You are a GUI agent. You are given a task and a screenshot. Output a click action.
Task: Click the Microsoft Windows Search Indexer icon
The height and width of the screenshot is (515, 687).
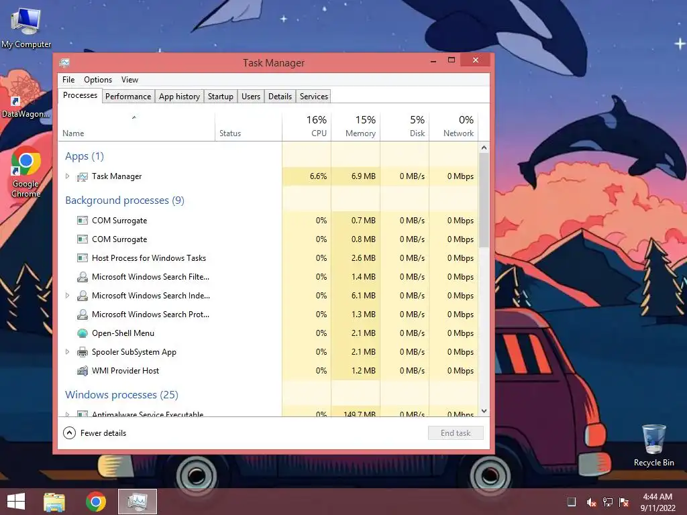pyautogui.click(x=82, y=296)
